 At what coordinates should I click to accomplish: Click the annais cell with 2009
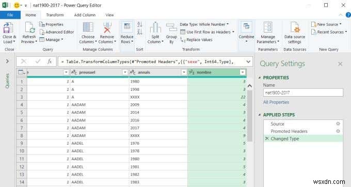click(158, 104)
